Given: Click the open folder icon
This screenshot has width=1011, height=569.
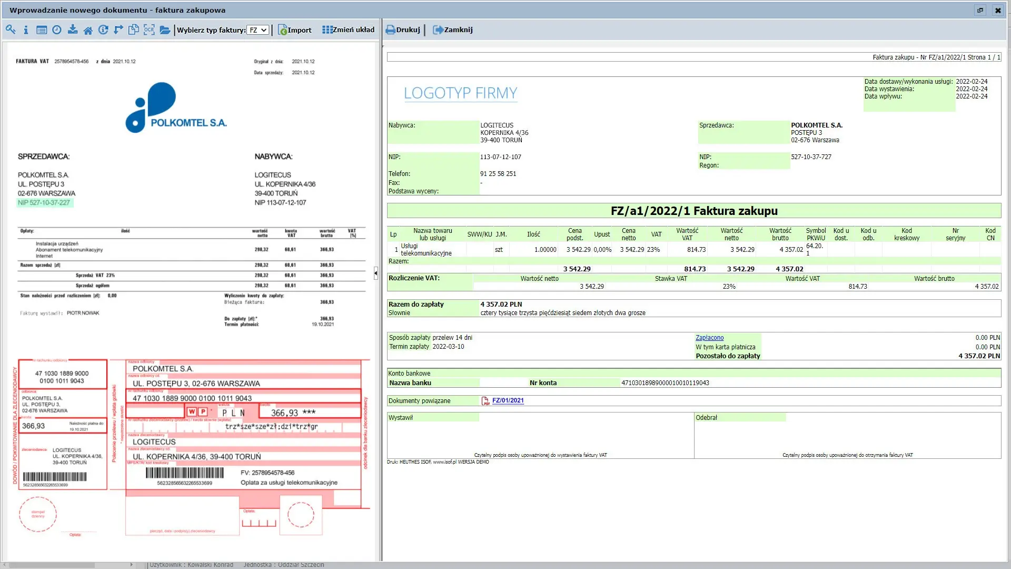Looking at the screenshot, I should pos(165,30).
